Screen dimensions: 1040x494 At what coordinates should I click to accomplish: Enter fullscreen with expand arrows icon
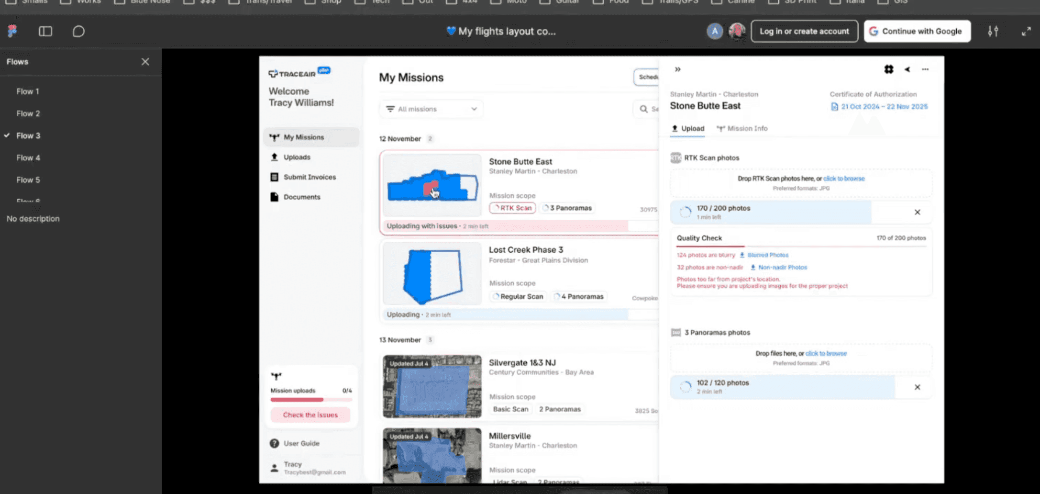1026,32
